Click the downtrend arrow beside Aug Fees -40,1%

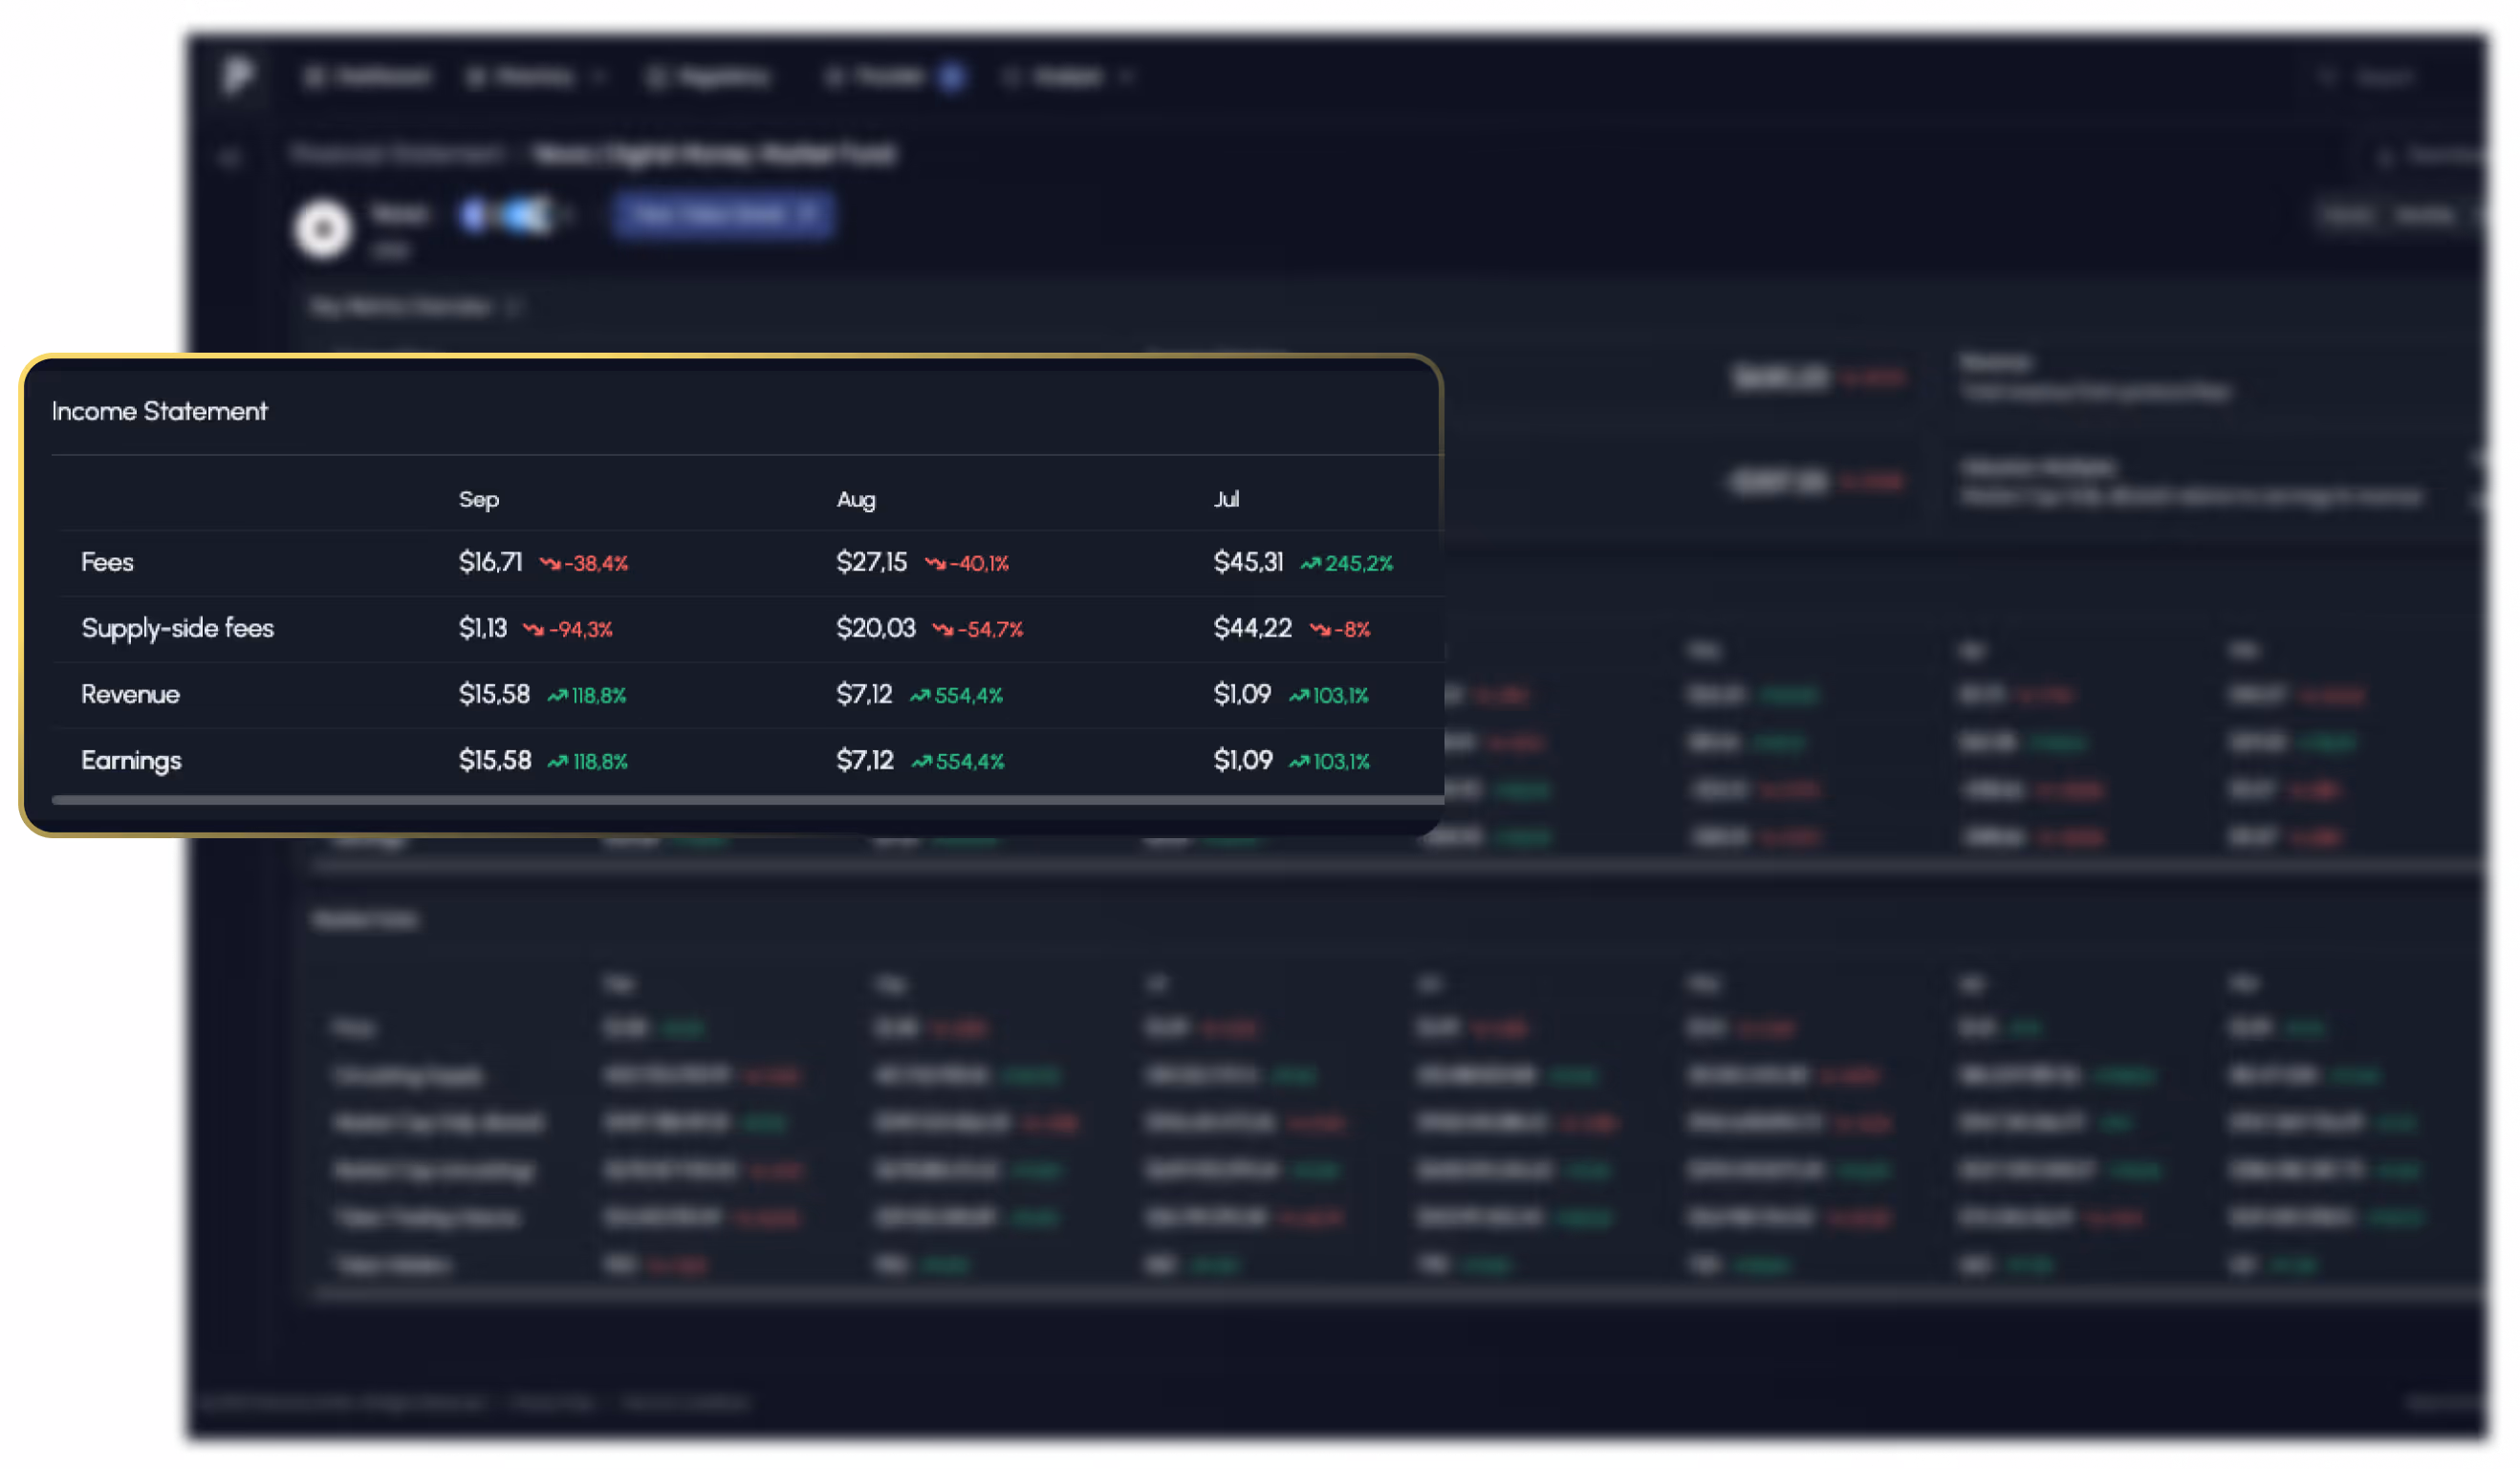pyautogui.click(x=935, y=564)
